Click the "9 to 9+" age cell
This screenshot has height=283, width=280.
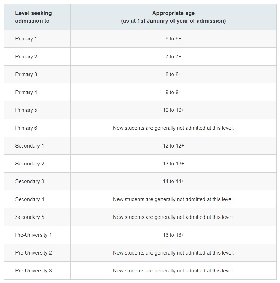(173, 92)
